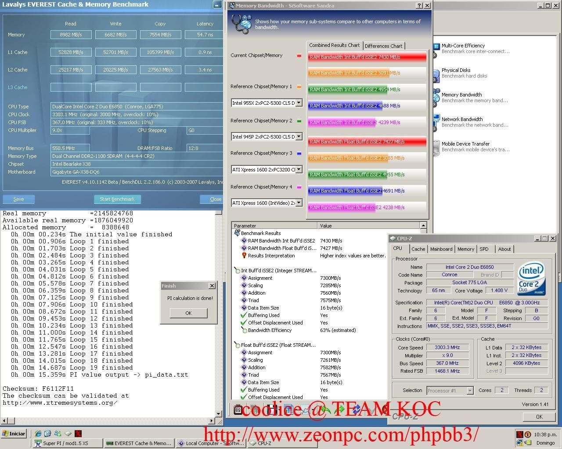Click the Int Buff'd iSSE2 magnifier icon
562x449 pixels.
point(237,271)
